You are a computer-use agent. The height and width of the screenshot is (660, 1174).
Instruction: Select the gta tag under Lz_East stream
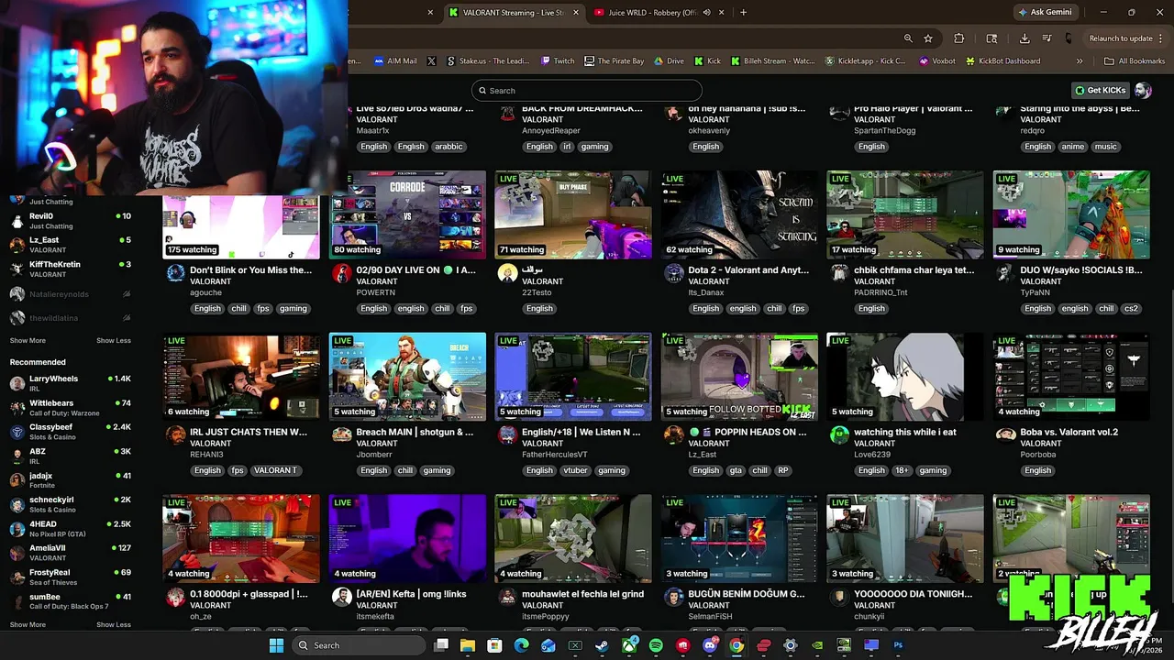pyautogui.click(x=735, y=470)
